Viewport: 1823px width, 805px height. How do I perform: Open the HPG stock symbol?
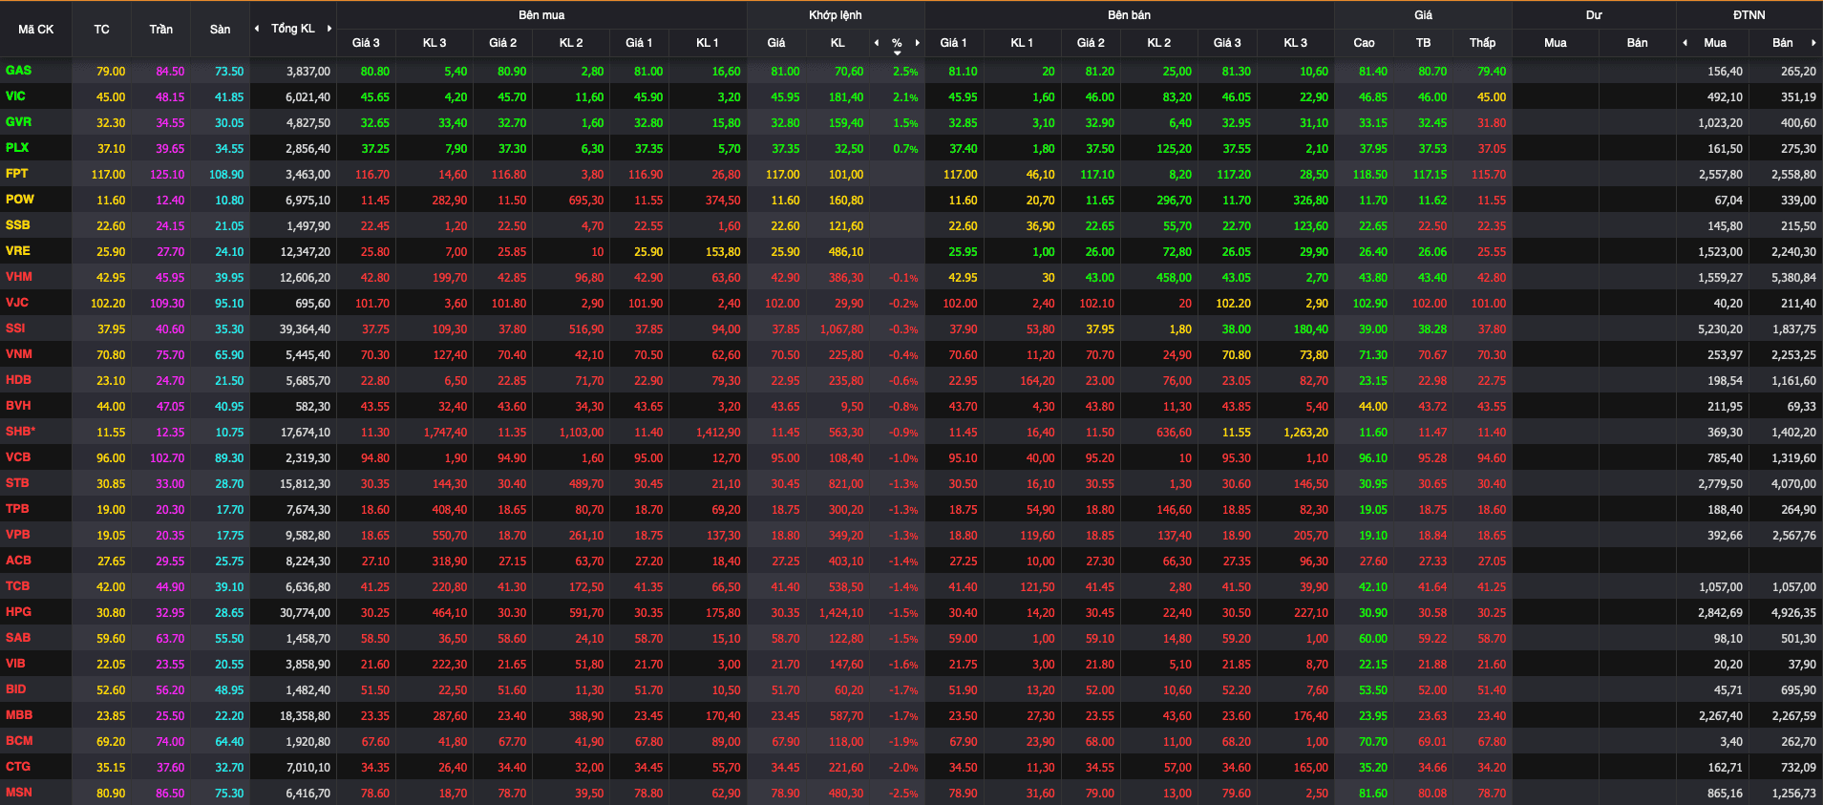(x=18, y=612)
